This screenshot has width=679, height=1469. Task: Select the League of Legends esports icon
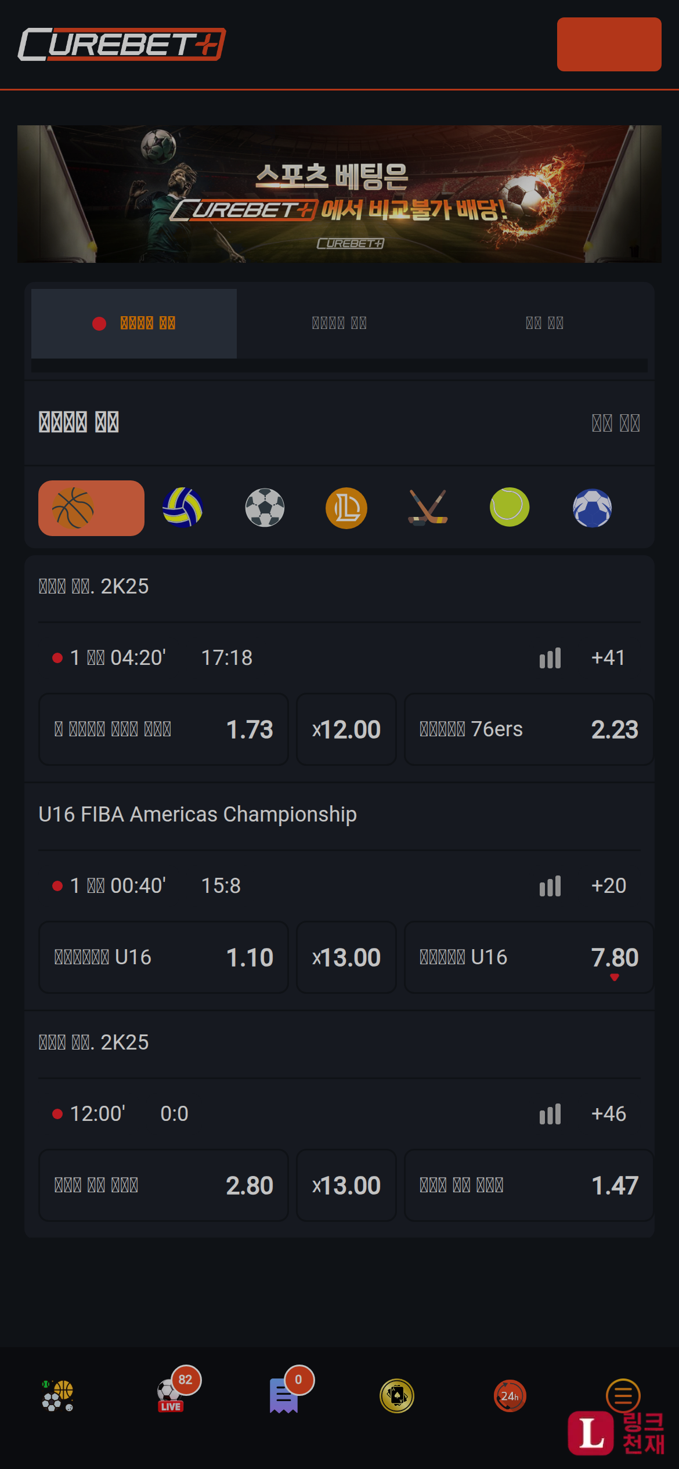(x=346, y=508)
